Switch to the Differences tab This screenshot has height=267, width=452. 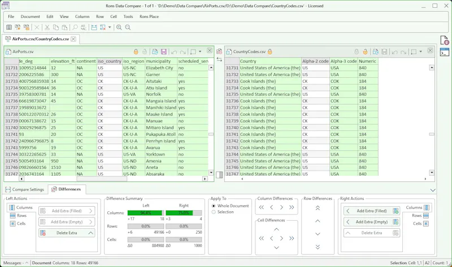pos(66,189)
